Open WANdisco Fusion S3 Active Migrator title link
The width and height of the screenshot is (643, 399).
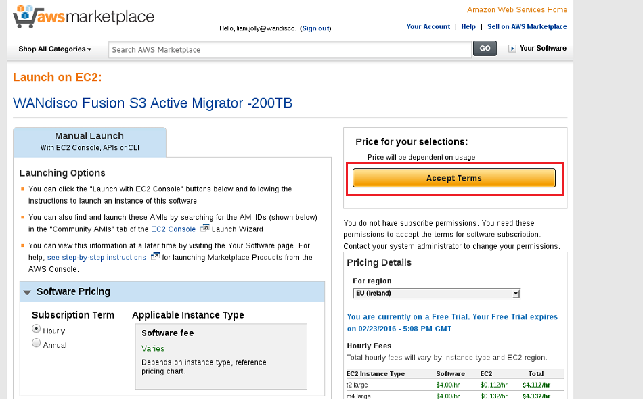pyautogui.click(x=152, y=103)
